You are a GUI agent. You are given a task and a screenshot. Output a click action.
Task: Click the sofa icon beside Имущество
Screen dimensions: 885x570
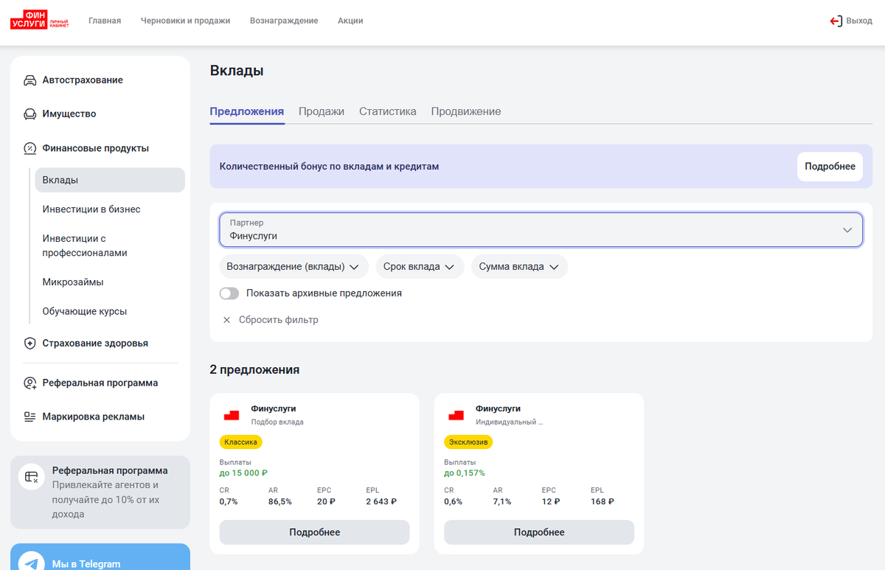tap(30, 114)
